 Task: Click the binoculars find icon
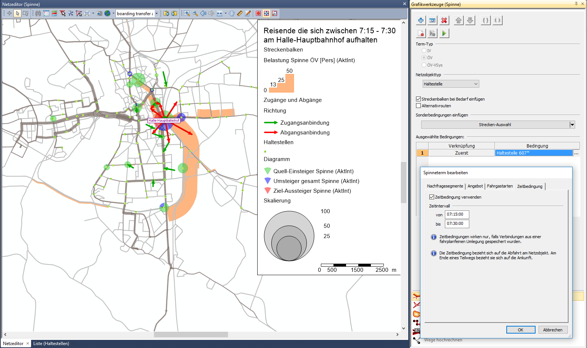tap(38, 13)
